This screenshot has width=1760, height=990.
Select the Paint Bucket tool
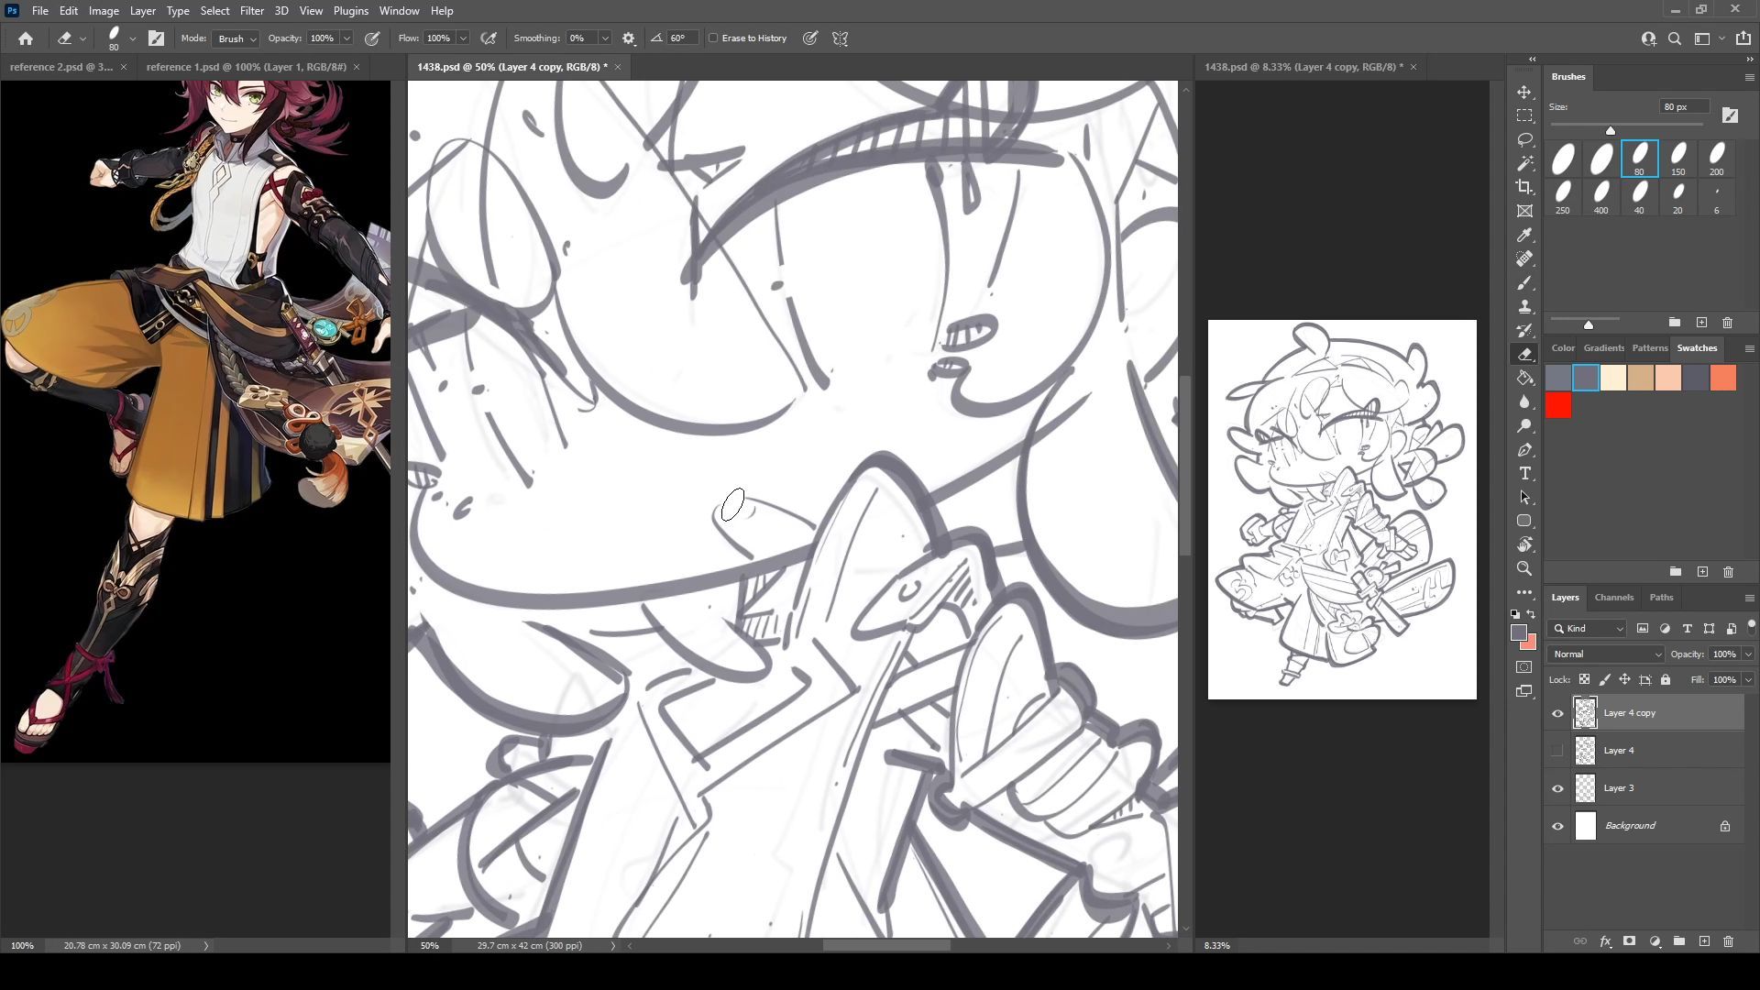coord(1524,379)
